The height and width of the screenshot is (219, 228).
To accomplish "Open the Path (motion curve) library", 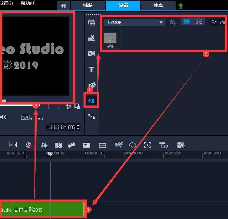I will (x=92, y=116).
